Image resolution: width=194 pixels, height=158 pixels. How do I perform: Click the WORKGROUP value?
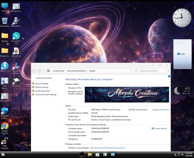tap(97, 139)
